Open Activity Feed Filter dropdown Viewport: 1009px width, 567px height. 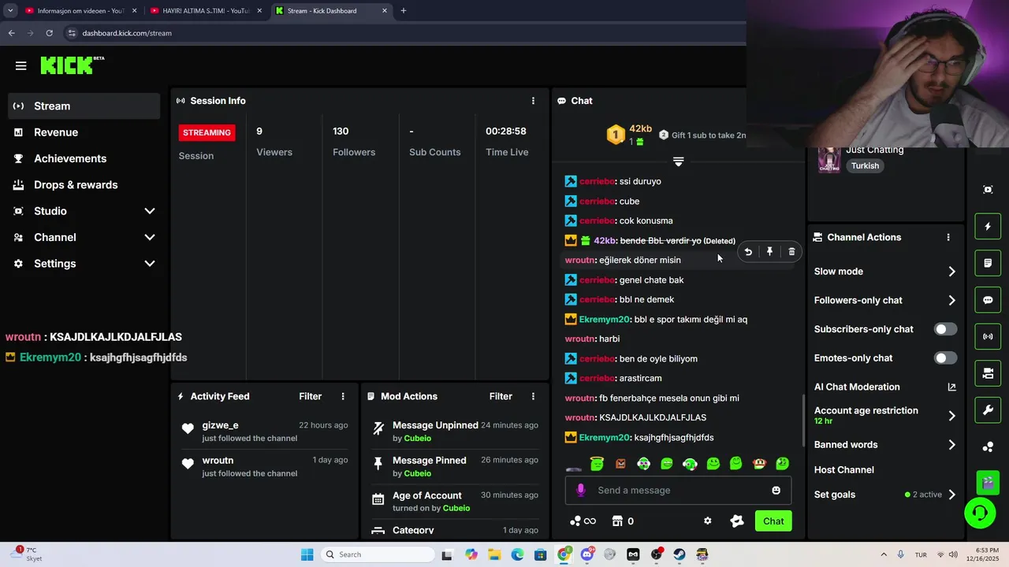click(x=310, y=397)
